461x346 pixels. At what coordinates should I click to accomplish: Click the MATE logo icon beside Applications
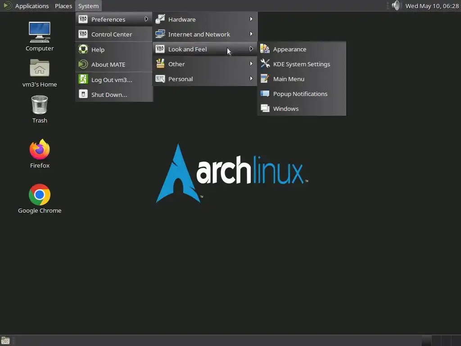click(7, 5)
